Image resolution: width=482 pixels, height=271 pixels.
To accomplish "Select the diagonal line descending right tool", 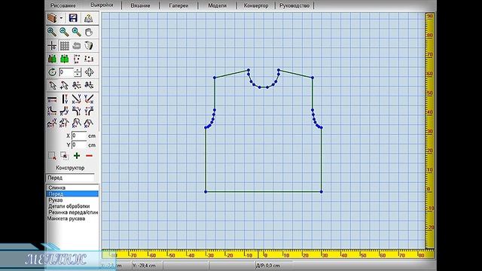I will click(76, 99).
